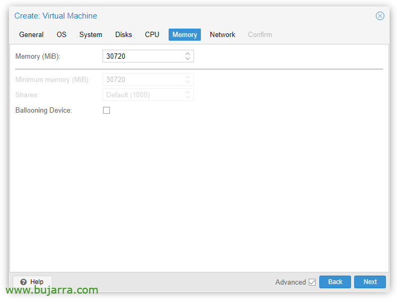Viewport: 397px width, 301px height.
Task: Close the Create Virtual Machine dialog
Action: click(380, 16)
